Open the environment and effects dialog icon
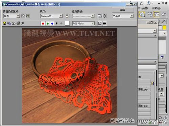The image size is (169, 126). (x=104, y=16)
